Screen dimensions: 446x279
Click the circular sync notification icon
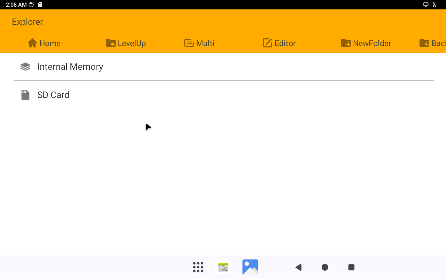pyautogui.click(x=31, y=5)
